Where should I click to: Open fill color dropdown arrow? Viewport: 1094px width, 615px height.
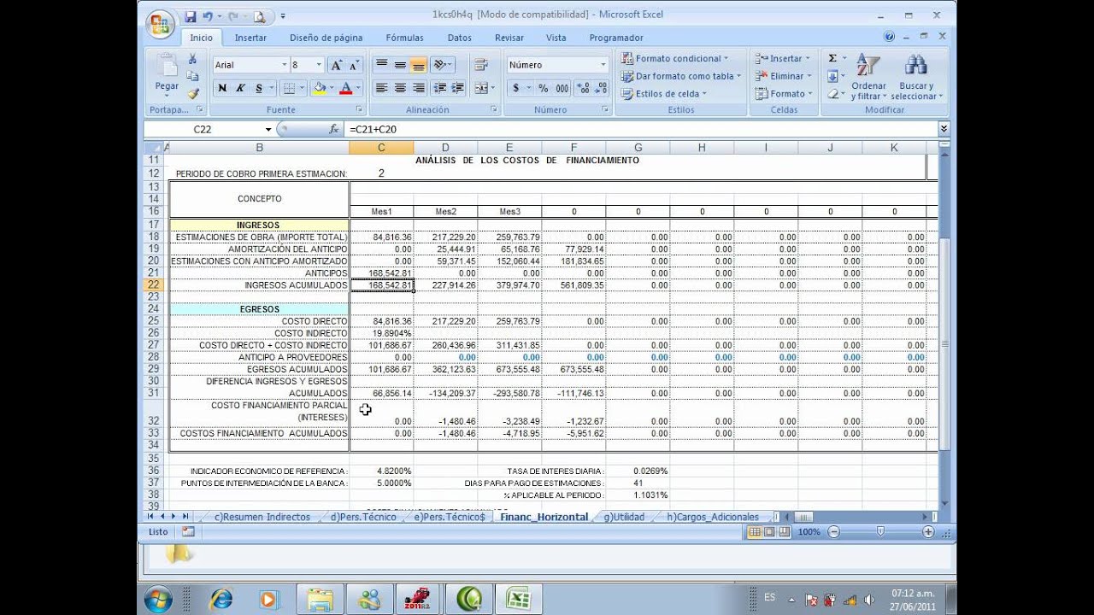coord(331,88)
